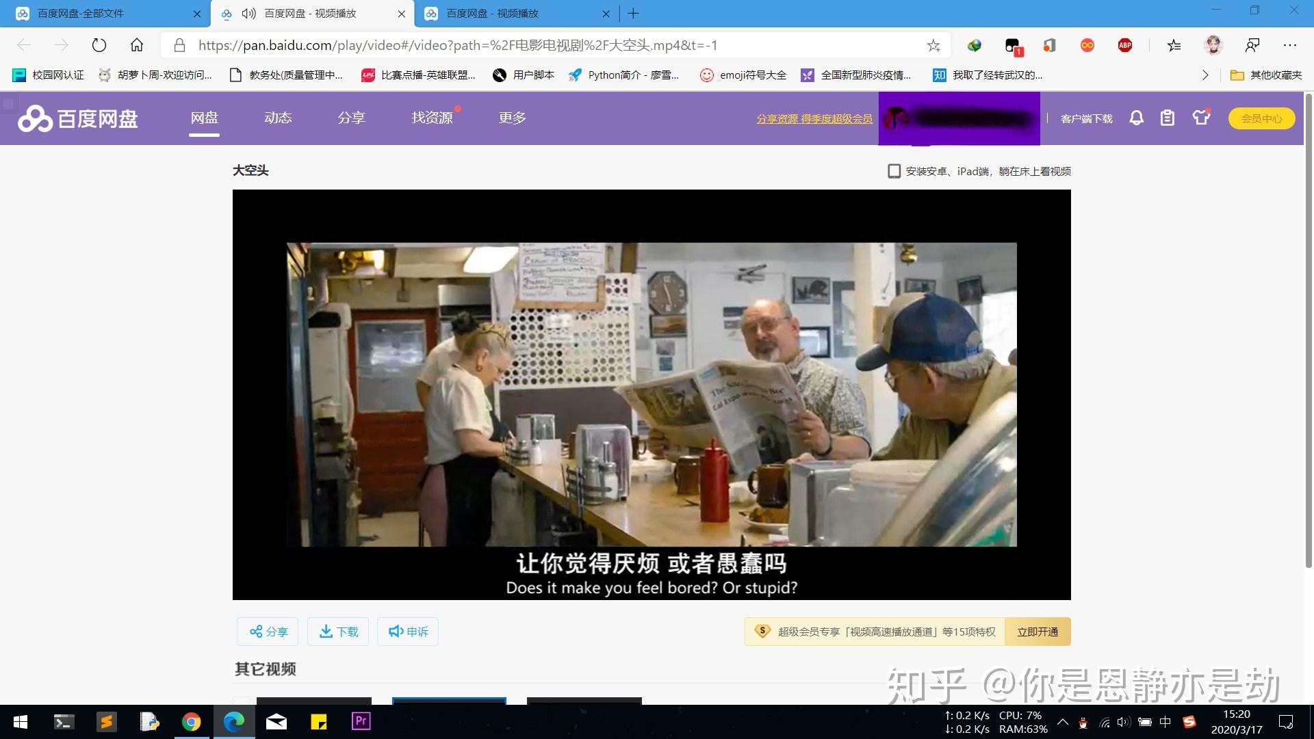Click the 分享 button below video
1314x739 pixels.
coord(268,632)
